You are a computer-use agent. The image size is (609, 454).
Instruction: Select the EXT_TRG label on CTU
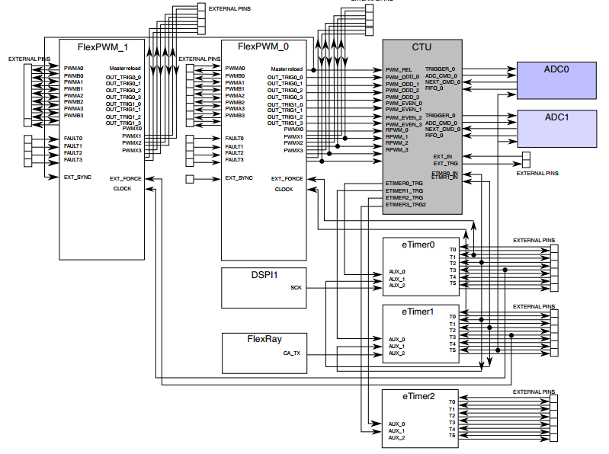tap(445, 163)
